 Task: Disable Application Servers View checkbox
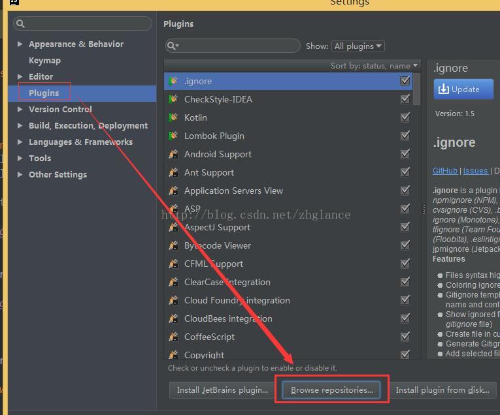(x=405, y=191)
